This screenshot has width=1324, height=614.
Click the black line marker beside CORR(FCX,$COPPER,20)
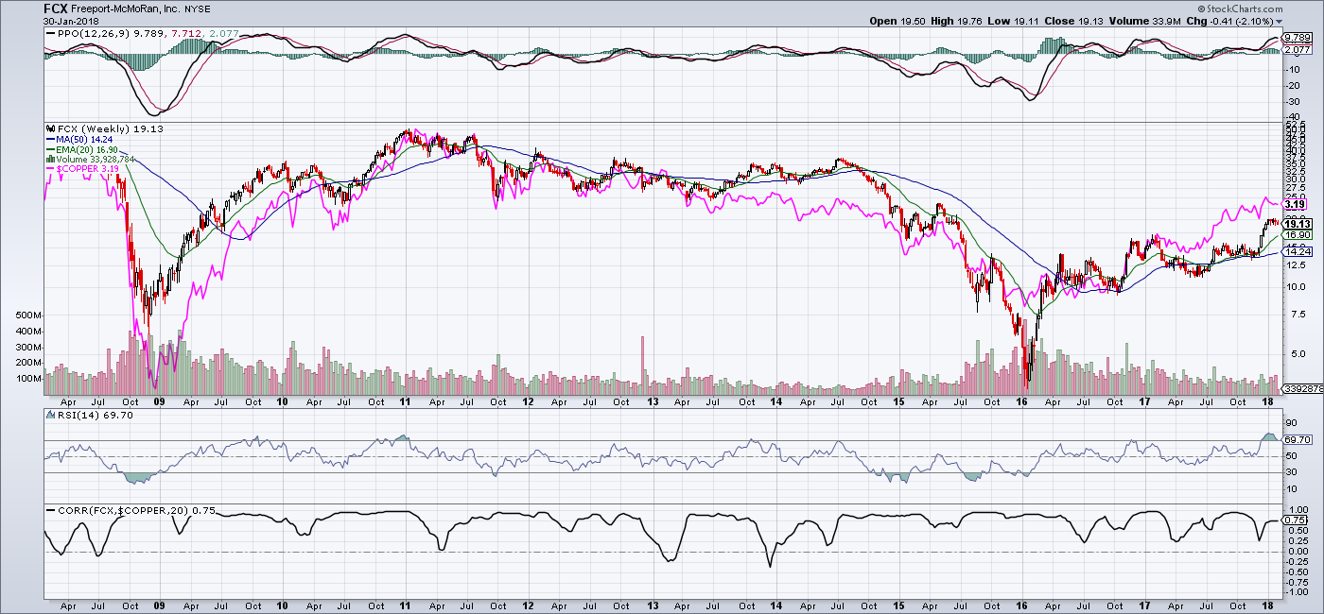pyautogui.click(x=49, y=511)
